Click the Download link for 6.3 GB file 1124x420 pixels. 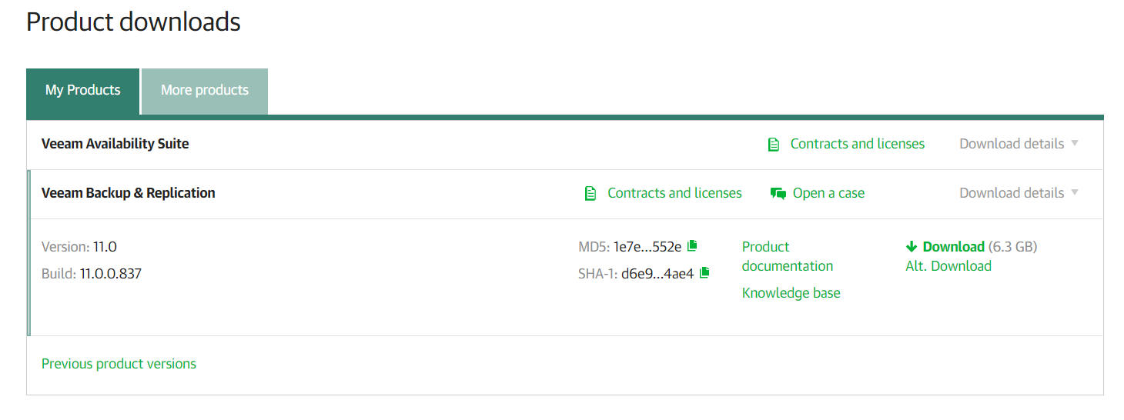953,247
